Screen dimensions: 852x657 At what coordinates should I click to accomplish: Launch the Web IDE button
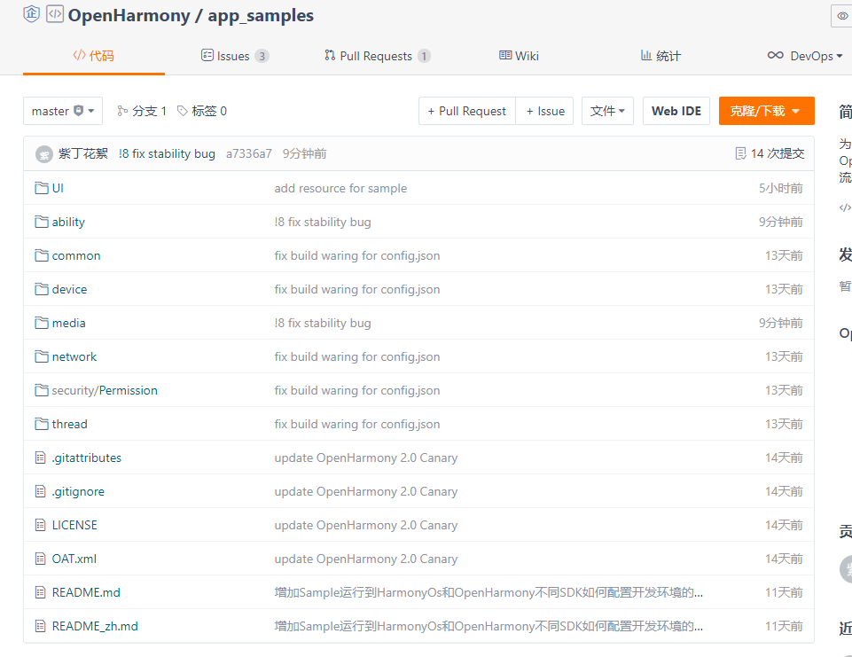tap(676, 111)
